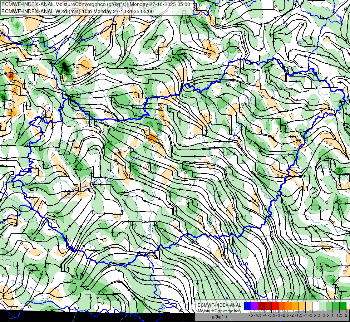Select the amber swatch for -2 to -1.5

295,306
